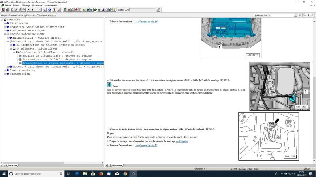This screenshot has width=316, height=177.
Task: Open the Windows notification center icon
Action: coord(311,173)
